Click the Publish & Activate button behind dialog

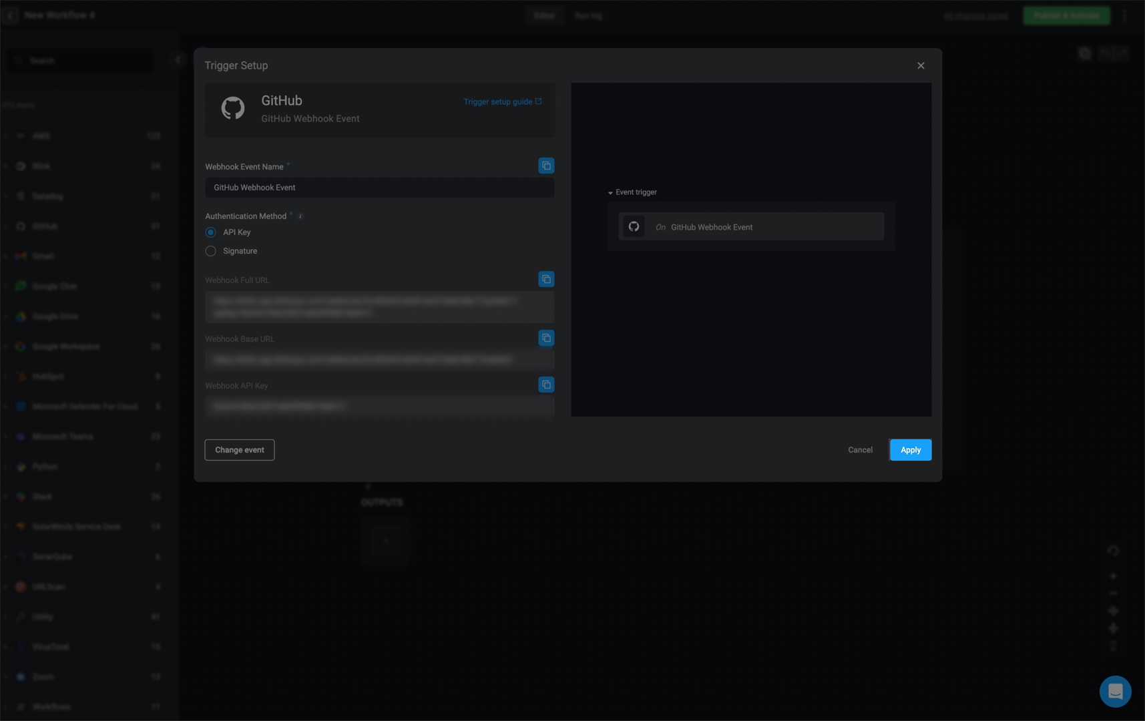click(x=1066, y=15)
